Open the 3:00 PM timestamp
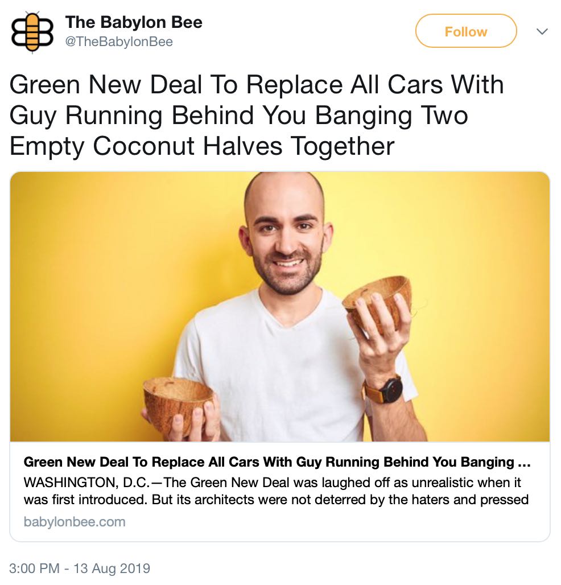 coord(34,568)
